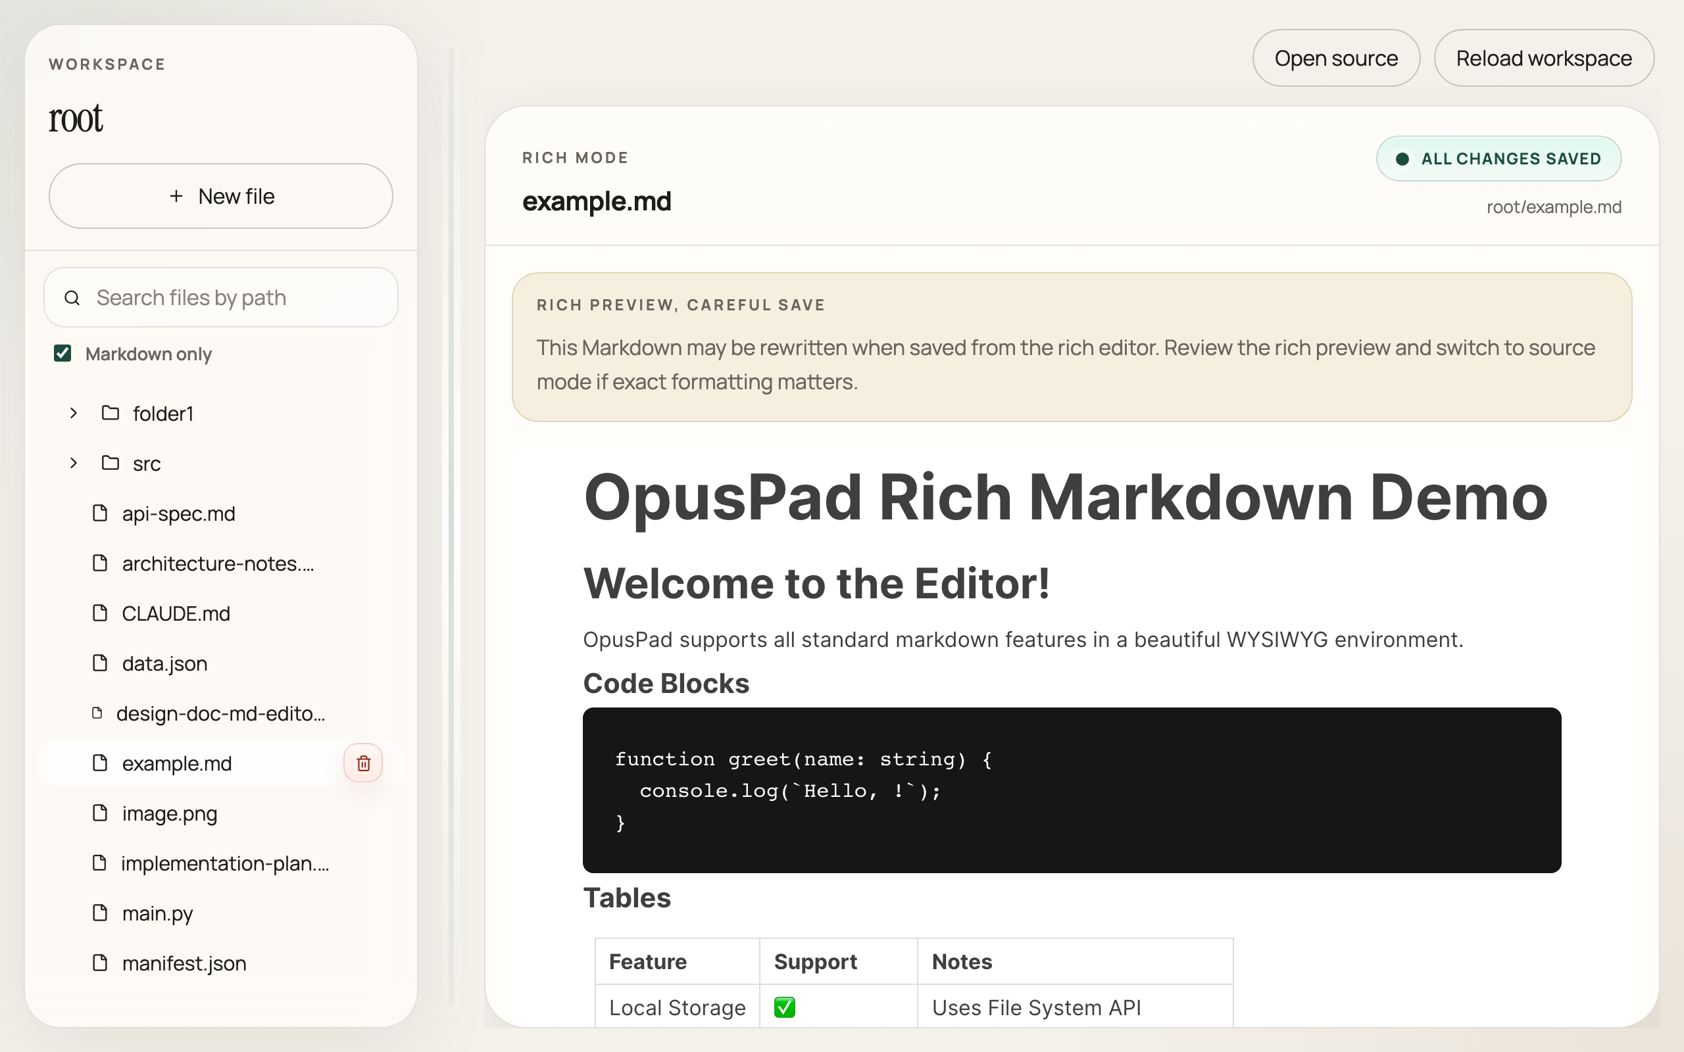Select the implementation-plan file
The width and height of the screenshot is (1684, 1052).
point(225,863)
